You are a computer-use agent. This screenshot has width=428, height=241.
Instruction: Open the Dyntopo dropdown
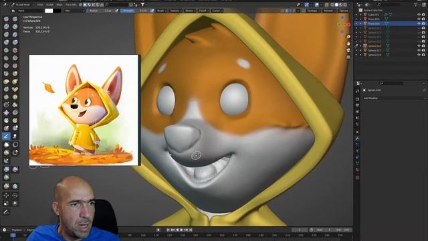pos(314,11)
